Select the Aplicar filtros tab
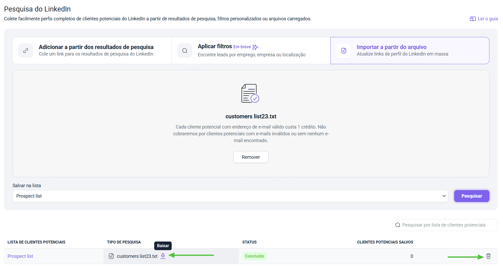The width and height of the screenshot is (503, 268). 251,50
